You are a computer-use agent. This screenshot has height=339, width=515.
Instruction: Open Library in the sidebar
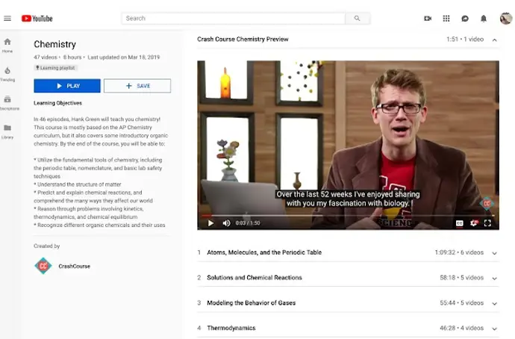7,131
